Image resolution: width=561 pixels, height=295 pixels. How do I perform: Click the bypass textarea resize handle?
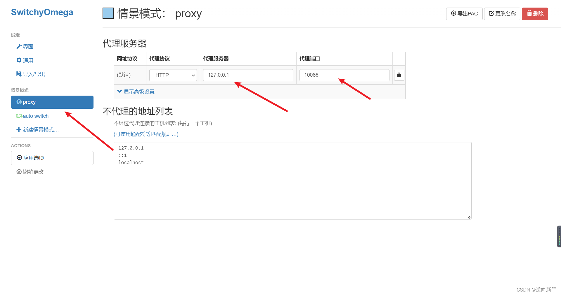469,217
